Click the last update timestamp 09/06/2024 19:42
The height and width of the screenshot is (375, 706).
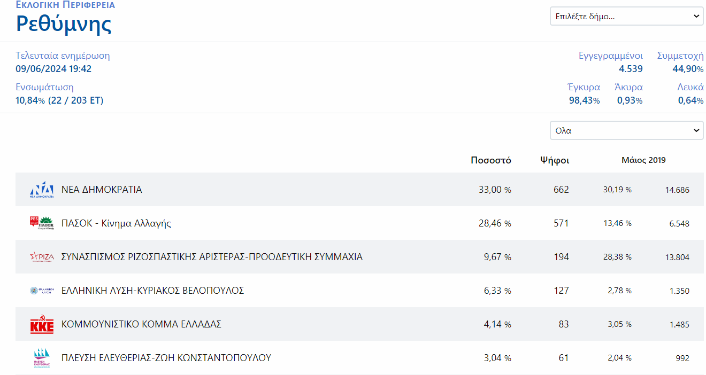tap(53, 69)
